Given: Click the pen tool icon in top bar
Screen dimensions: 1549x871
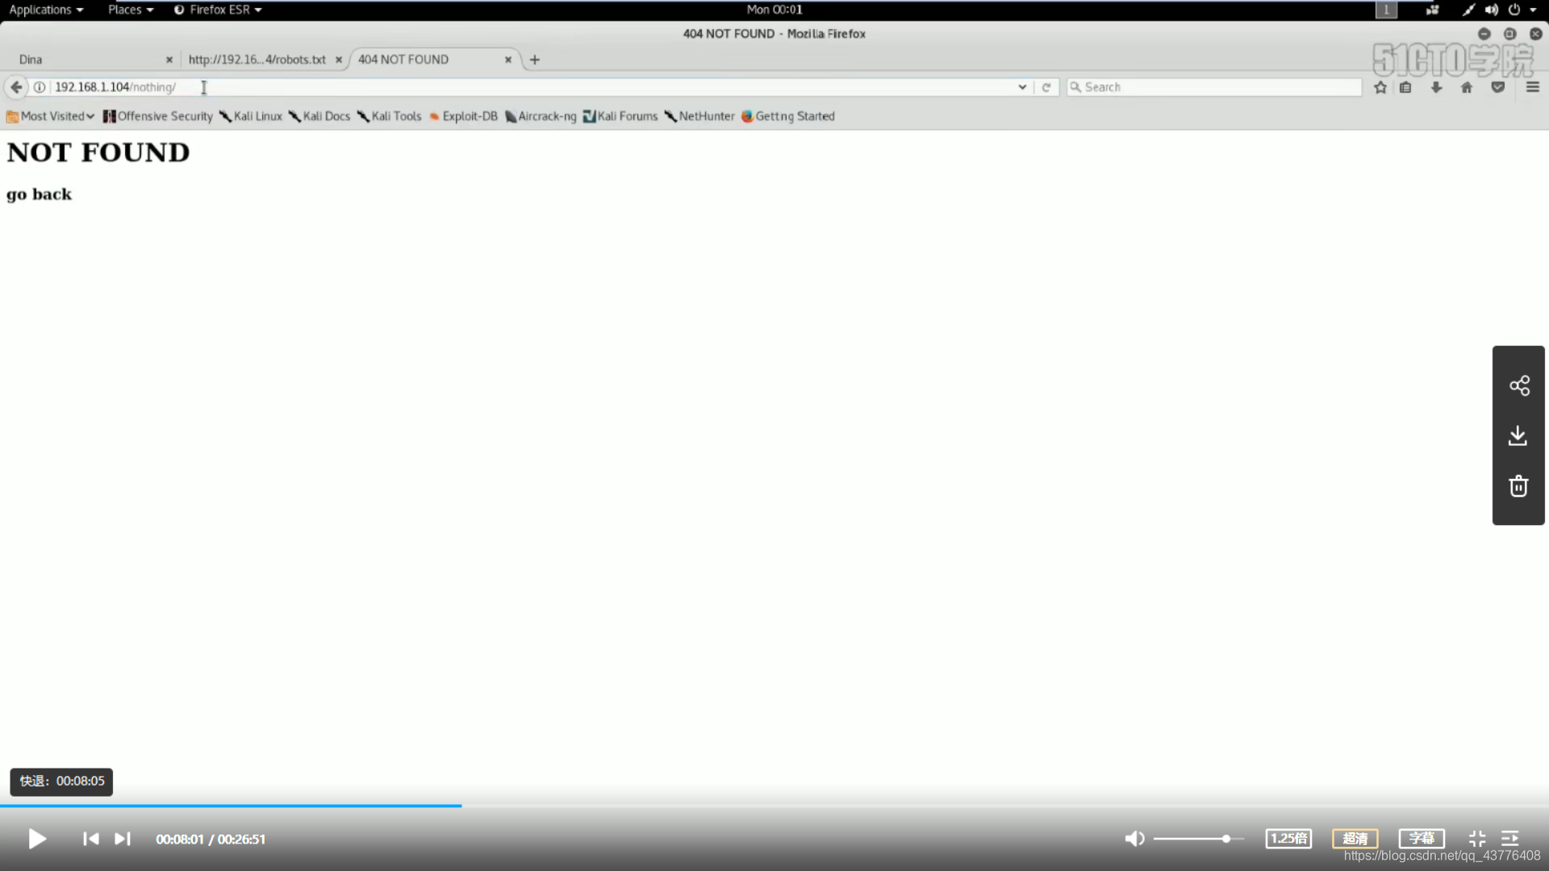Looking at the screenshot, I should [1468, 10].
